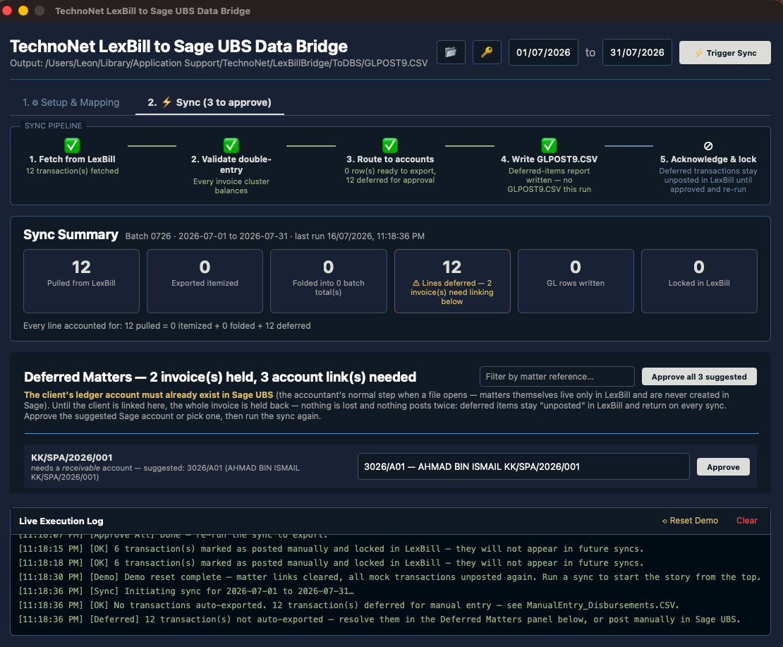Trigger Sync now

(x=725, y=52)
